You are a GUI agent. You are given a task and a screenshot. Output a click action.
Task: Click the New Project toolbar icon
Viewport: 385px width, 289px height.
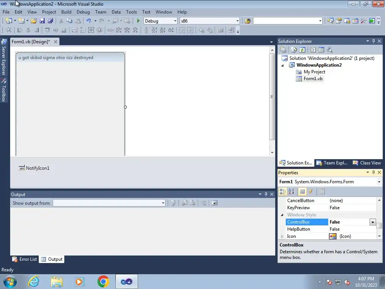[9, 21]
